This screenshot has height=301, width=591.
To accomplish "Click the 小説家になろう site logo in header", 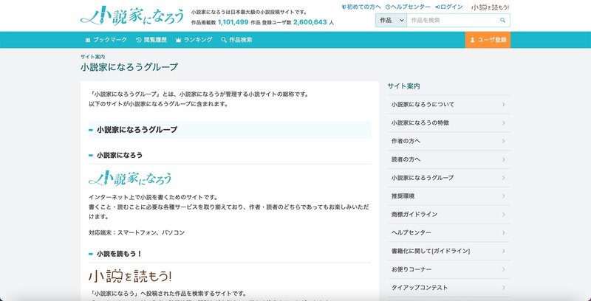I will [132, 16].
